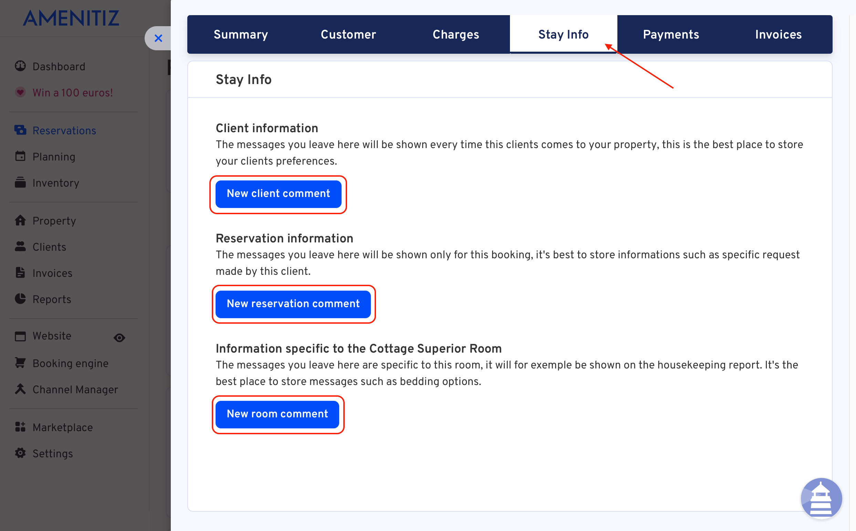Click the Marketplace grid icon
The width and height of the screenshot is (856, 531).
point(20,427)
